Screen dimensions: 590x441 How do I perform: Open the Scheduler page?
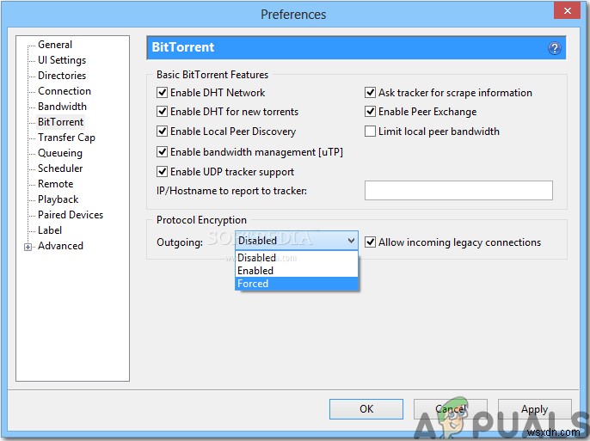(x=60, y=168)
